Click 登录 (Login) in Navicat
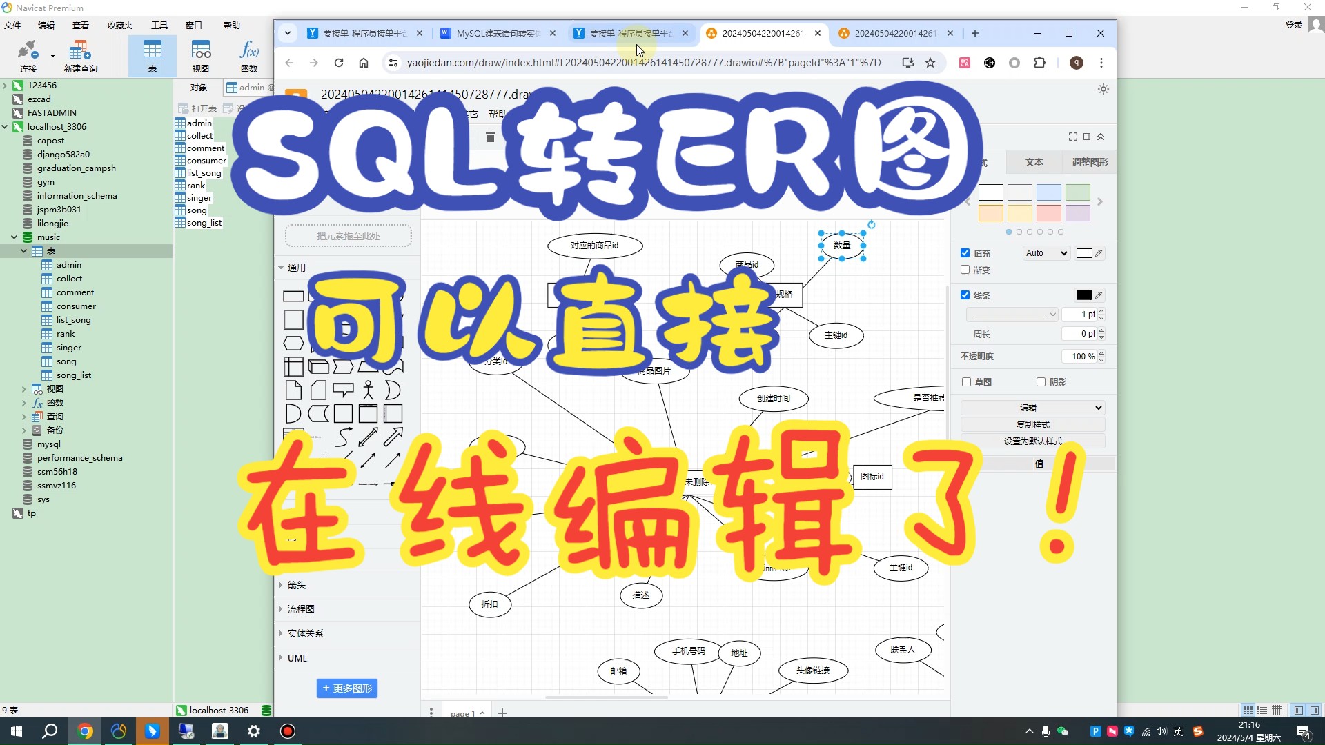This screenshot has width=1325, height=745. [x=1293, y=25]
